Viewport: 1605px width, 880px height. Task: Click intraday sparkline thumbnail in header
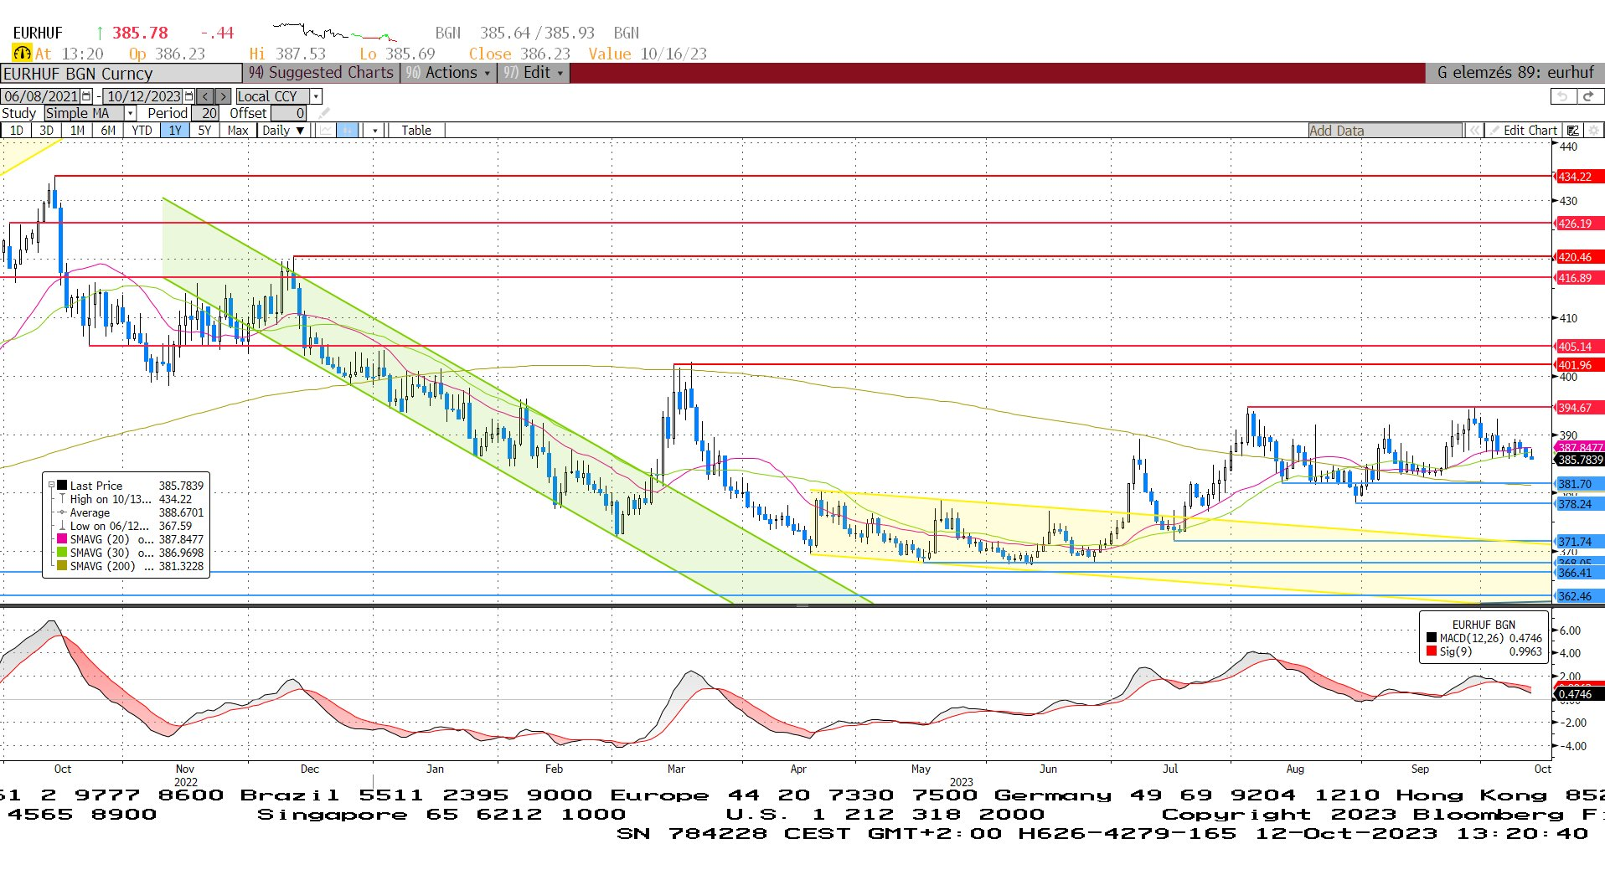[335, 33]
